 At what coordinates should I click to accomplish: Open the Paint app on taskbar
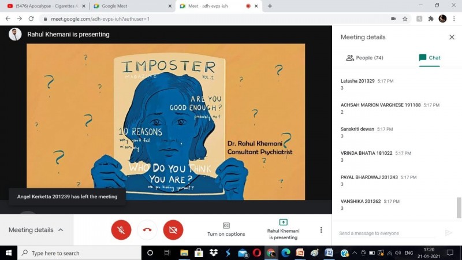314,253
